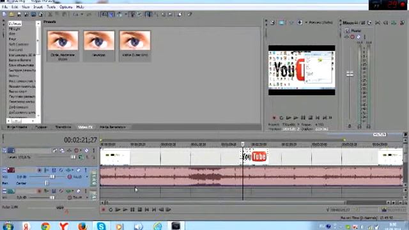Click Play under the video preview
This screenshot has height=230, width=409.
coord(296,118)
